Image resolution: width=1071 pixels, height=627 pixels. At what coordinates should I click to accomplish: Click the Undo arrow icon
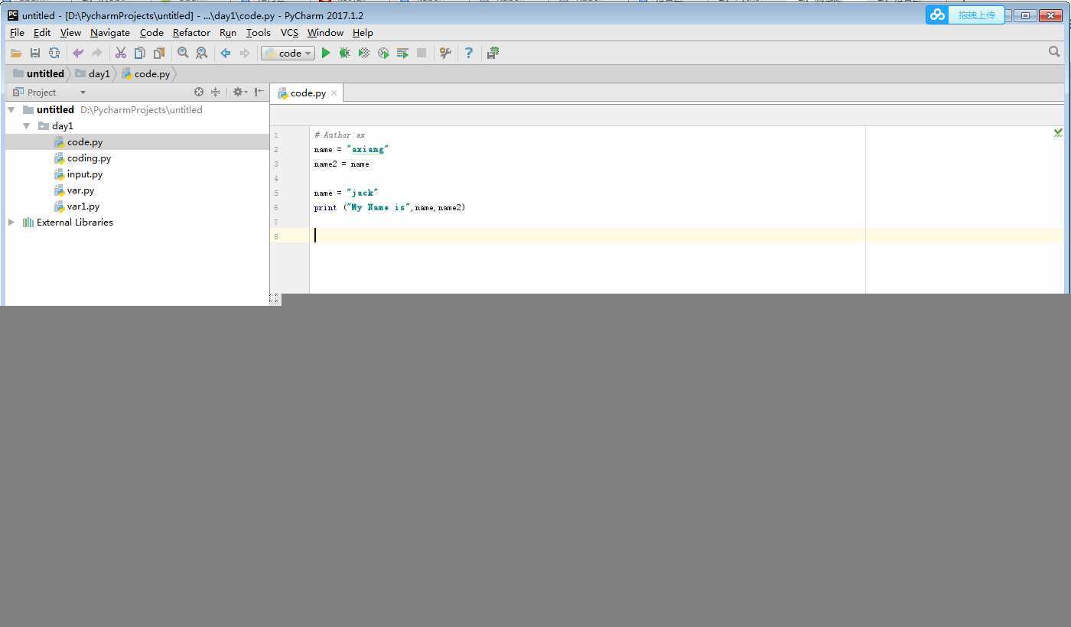click(x=78, y=53)
